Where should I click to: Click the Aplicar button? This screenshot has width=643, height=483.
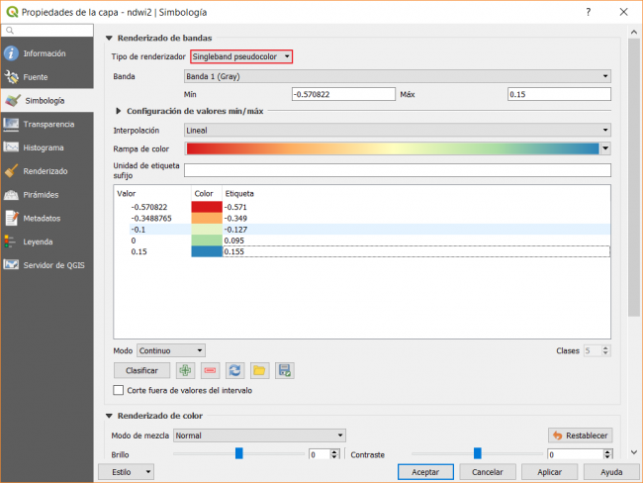[549, 472]
